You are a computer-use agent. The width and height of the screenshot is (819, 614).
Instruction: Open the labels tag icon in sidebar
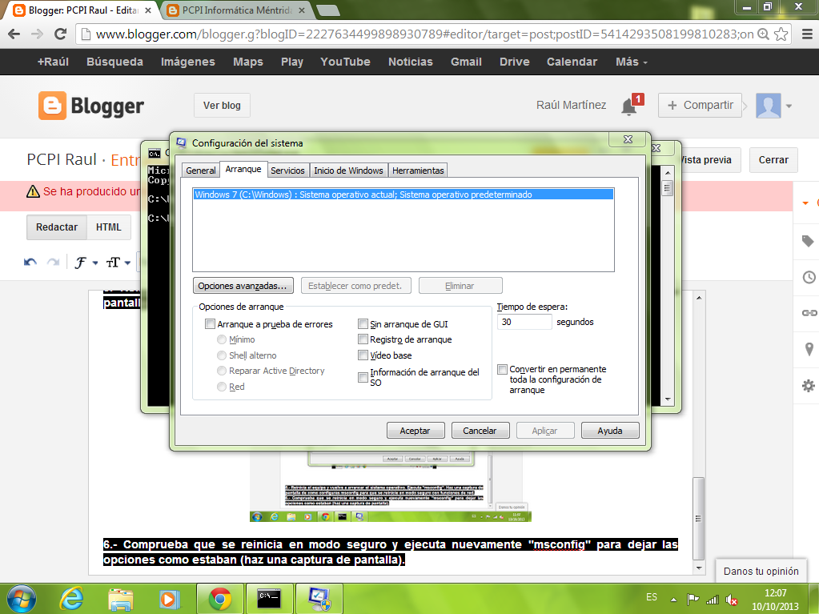[x=808, y=241]
